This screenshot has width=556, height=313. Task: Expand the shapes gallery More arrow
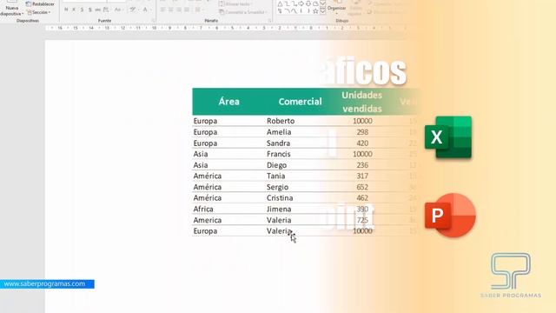tap(322, 11)
